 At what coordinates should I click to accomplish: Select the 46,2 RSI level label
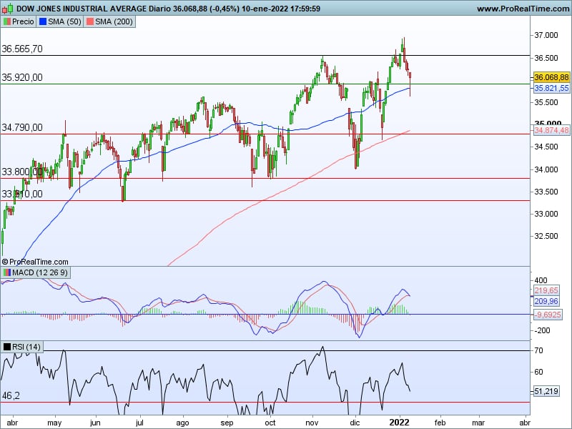tap(11, 395)
